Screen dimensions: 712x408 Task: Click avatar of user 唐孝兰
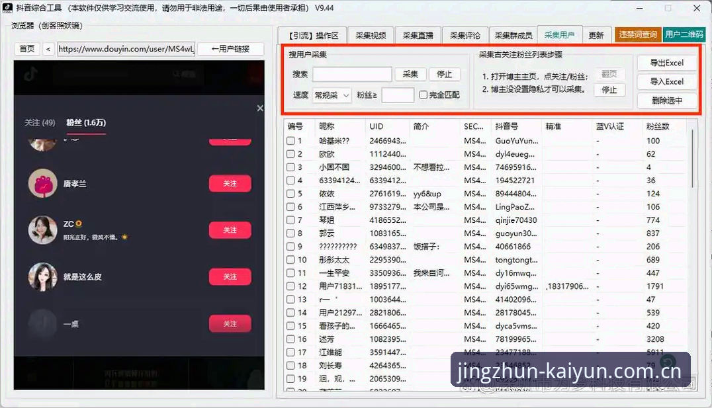[x=43, y=183]
